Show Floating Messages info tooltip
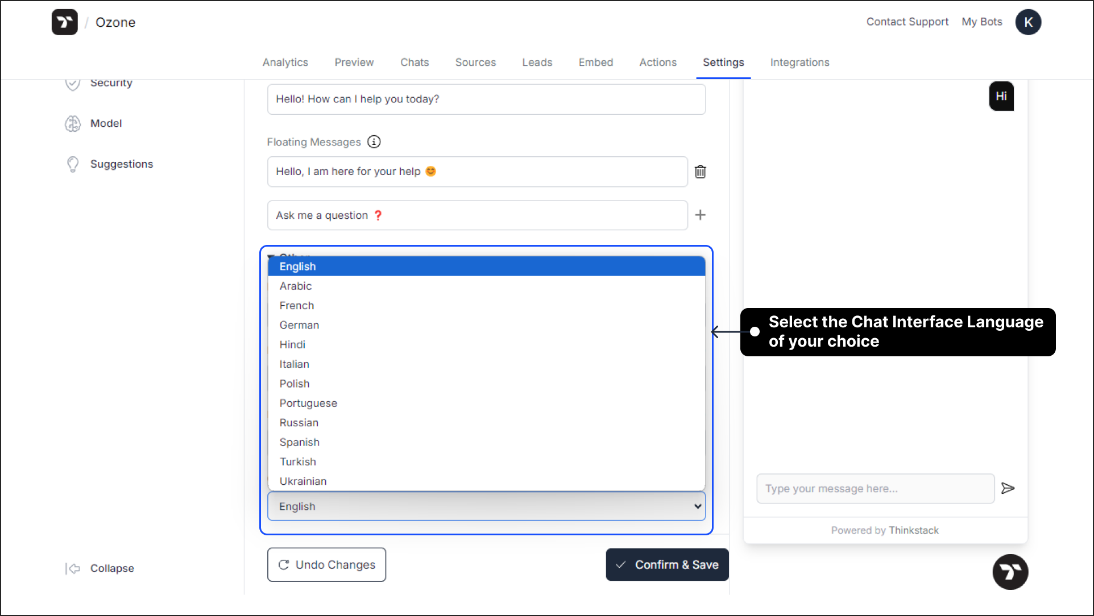The width and height of the screenshot is (1094, 616). click(374, 141)
